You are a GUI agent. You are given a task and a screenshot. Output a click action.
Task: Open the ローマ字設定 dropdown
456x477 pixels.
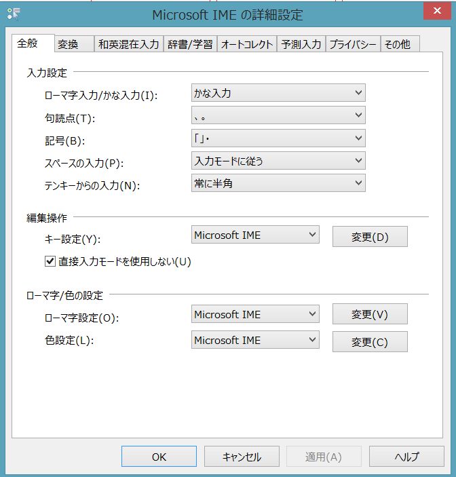click(255, 314)
